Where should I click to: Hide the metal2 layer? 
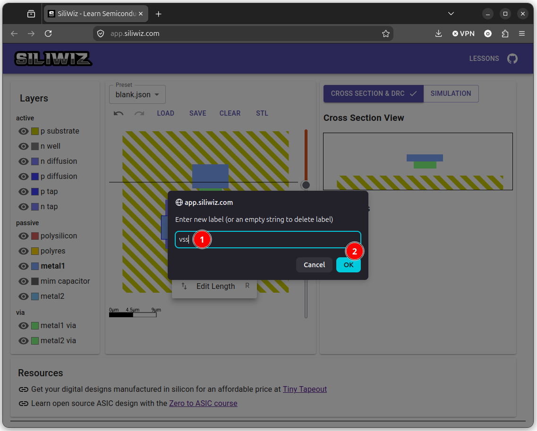tap(23, 296)
